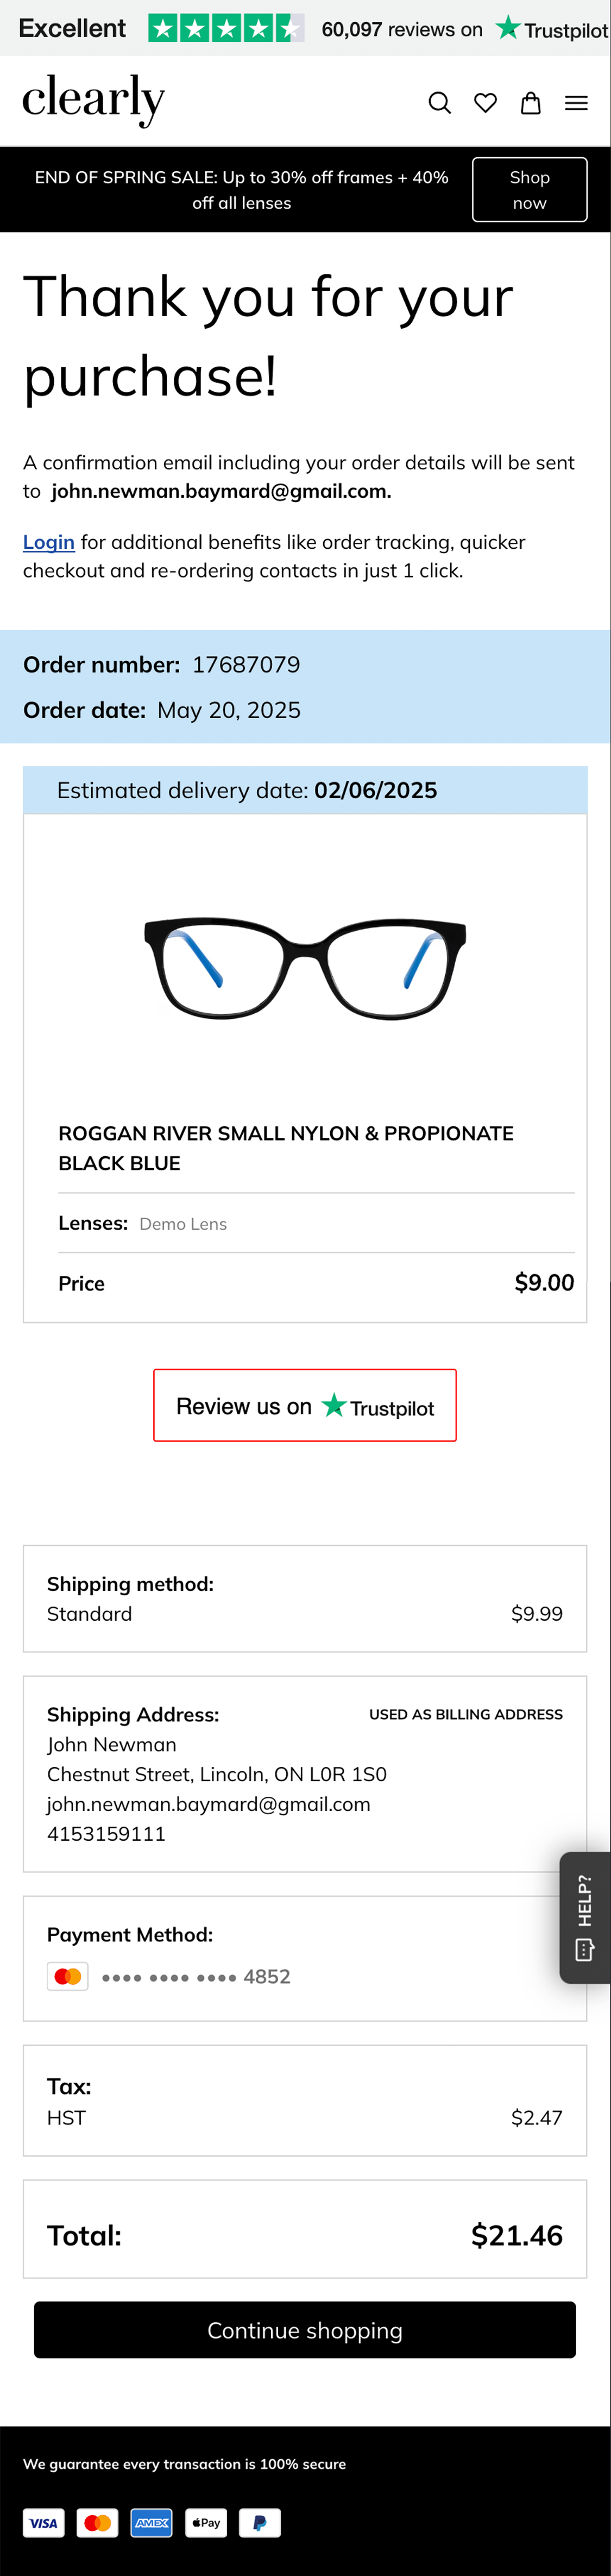Click the Continue shopping button
This screenshot has width=611, height=2576.
coord(305,2330)
